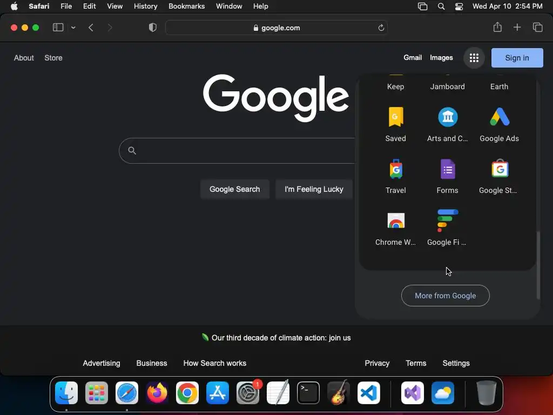Open the Google Fi app icon
553x415 pixels.
point(447,220)
